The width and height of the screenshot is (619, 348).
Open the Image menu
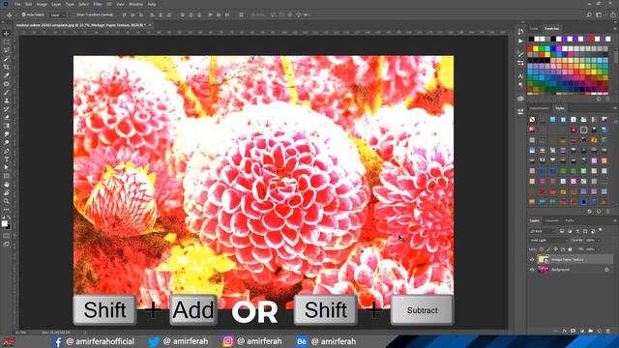coord(42,4)
